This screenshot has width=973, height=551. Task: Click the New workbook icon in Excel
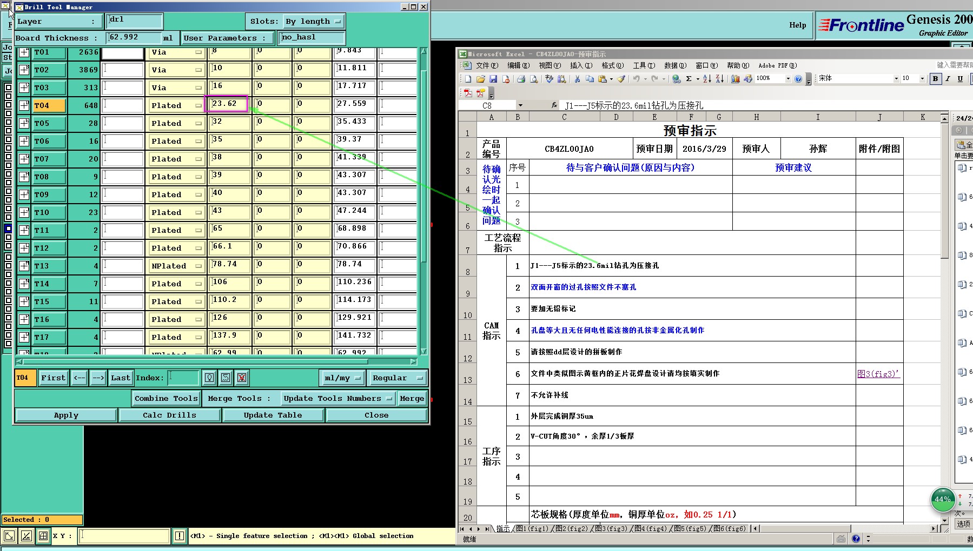coord(468,79)
